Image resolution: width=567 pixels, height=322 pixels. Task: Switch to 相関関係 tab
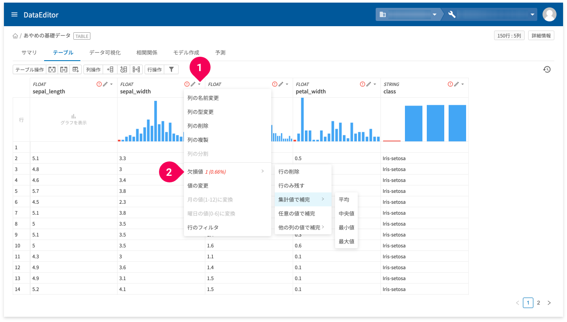pos(147,52)
